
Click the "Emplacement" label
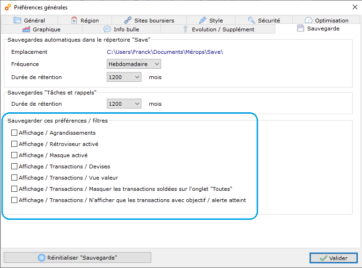pos(30,52)
